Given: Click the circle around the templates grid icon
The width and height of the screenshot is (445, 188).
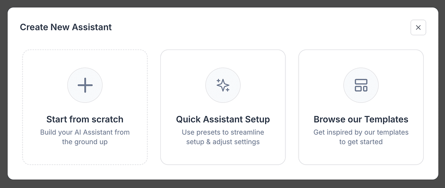Looking at the screenshot, I should (x=361, y=85).
